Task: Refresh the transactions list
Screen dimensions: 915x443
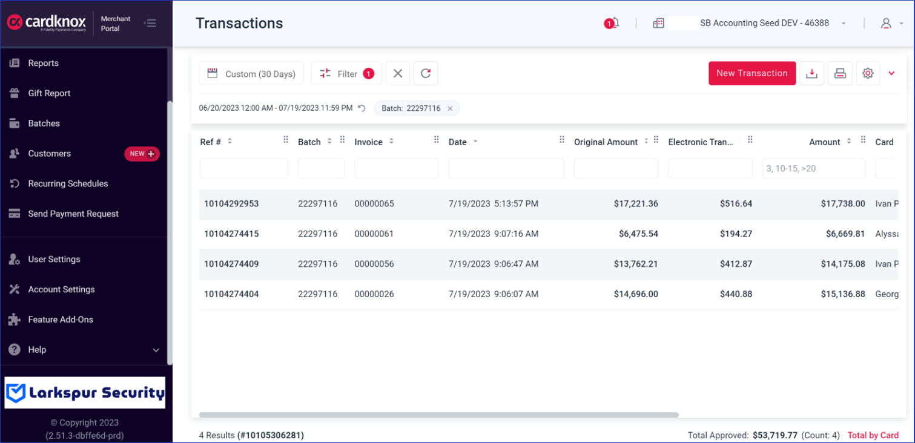Action: click(426, 73)
